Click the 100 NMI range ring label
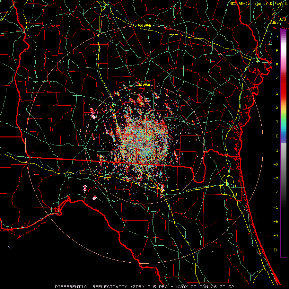Viewport: 289px width, 289px height. (x=144, y=25)
